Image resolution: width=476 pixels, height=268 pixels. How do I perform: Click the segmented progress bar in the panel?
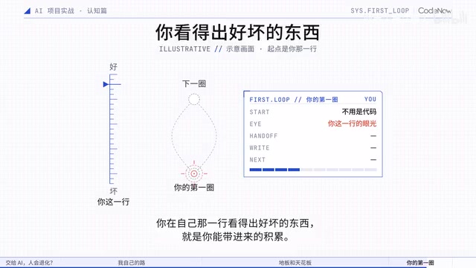click(x=313, y=170)
